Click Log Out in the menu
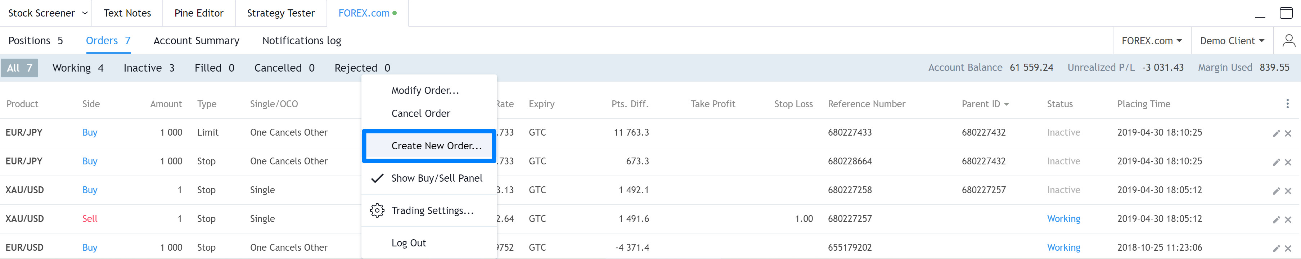This screenshot has width=1301, height=259. click(409, 243)
